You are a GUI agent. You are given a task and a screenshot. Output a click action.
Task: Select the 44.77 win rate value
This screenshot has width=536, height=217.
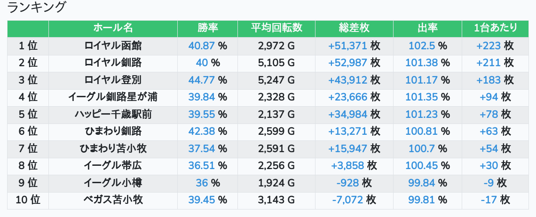pos(201,80)
